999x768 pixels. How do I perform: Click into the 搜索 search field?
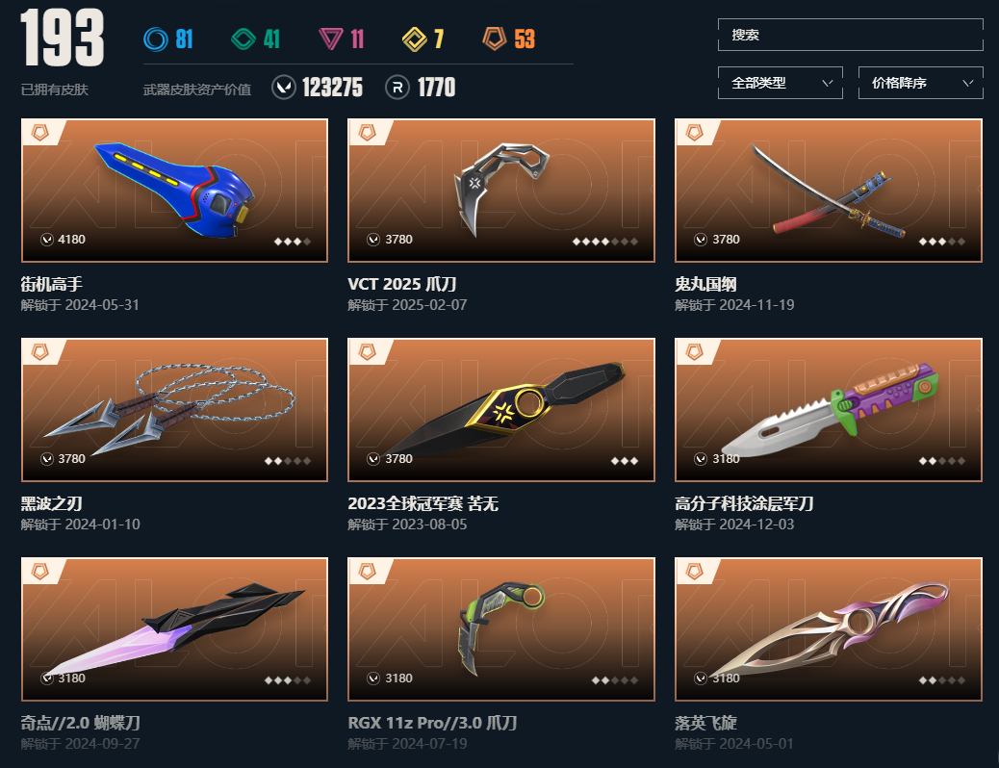[x=851, y=35]
